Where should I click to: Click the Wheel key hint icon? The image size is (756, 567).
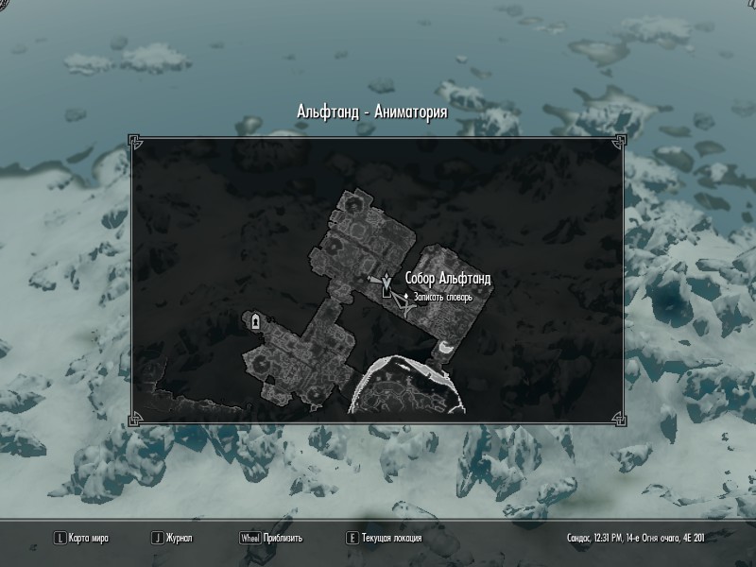coord(250,538)
